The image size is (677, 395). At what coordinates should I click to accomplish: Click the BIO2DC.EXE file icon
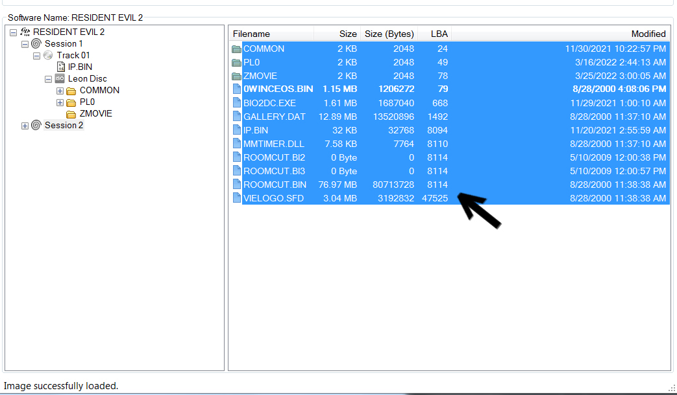click(237, 103)
